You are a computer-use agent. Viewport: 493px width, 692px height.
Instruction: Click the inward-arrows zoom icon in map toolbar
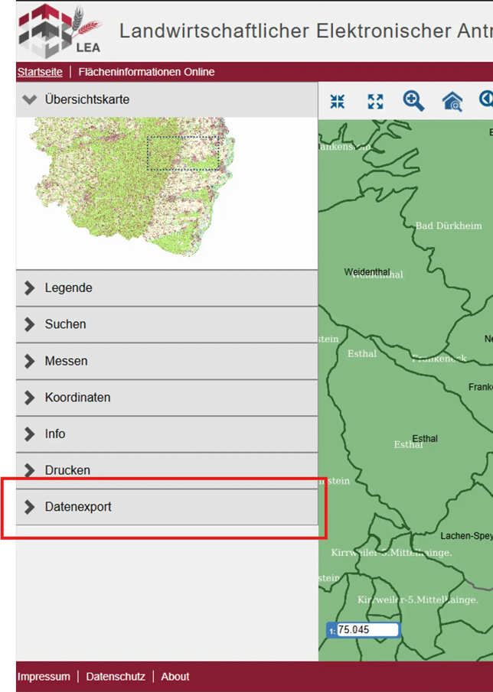point(338,102)
